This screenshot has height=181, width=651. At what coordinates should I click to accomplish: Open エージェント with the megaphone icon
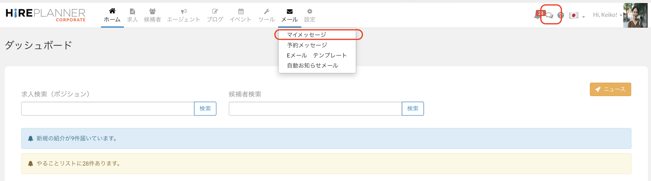coord(183,15)
